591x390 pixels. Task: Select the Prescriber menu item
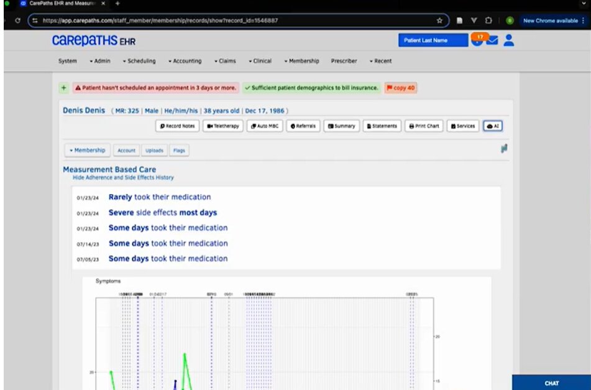tap(344, 61)
